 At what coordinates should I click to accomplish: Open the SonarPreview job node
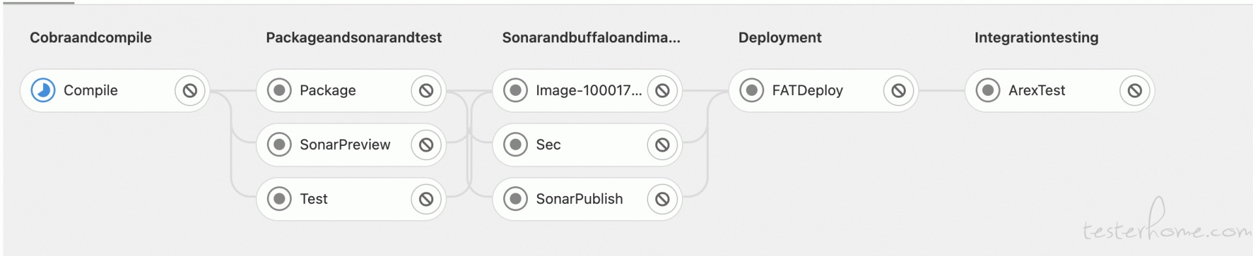(x=351, y=145)
